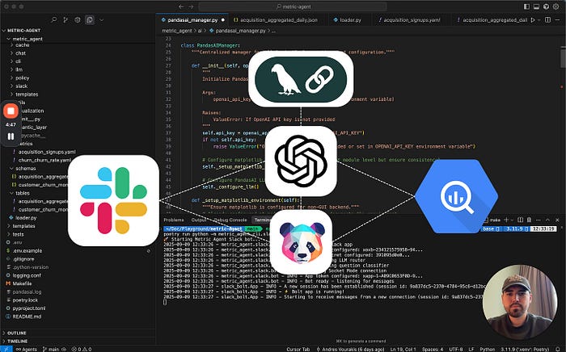Open README.md in the file tree

pos(30,318)
